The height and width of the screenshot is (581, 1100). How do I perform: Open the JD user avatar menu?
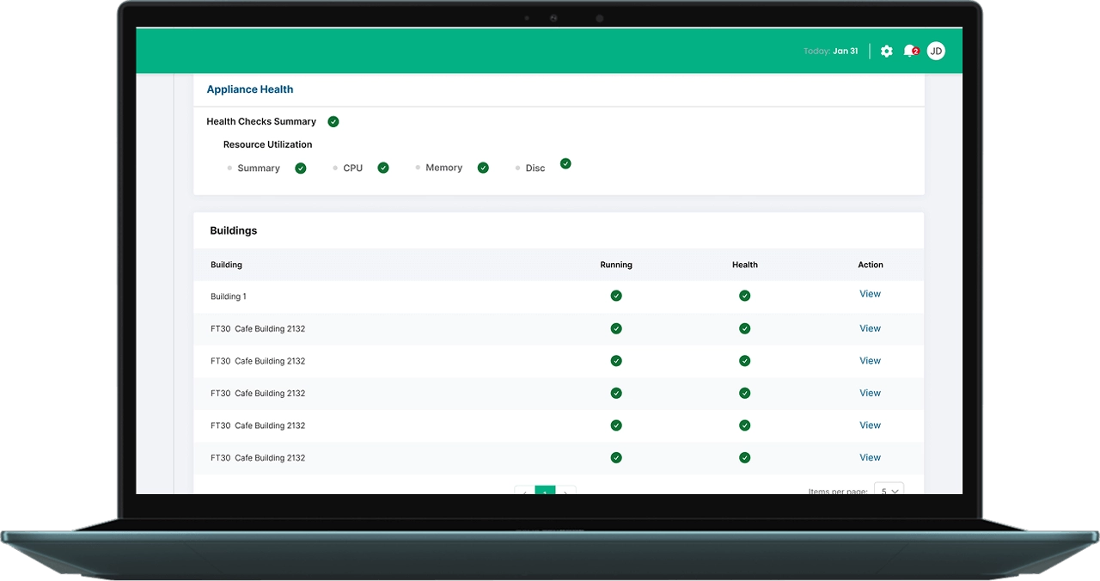[936, 52]
